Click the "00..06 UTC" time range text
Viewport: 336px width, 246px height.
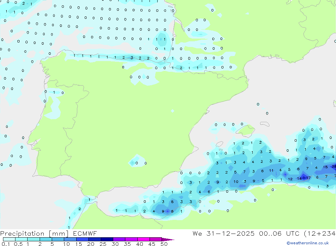(279, 233)
